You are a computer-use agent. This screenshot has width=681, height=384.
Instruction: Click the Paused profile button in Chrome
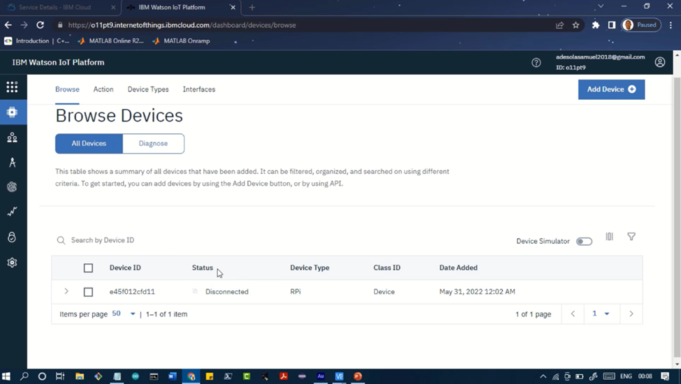(x=641, y=25)
